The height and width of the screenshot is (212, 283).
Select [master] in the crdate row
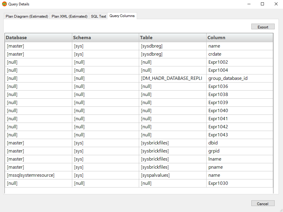(x=39, y=54)
